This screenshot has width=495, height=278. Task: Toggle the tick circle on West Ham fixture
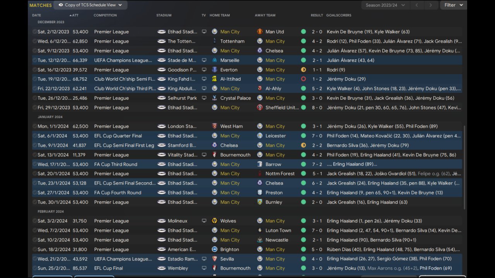[x=34, y=126]
